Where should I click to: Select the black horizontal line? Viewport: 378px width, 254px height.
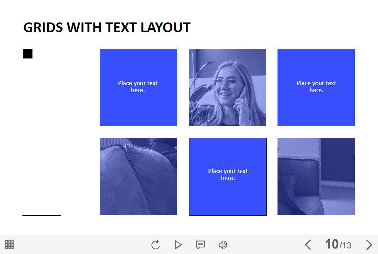point(41,215)
